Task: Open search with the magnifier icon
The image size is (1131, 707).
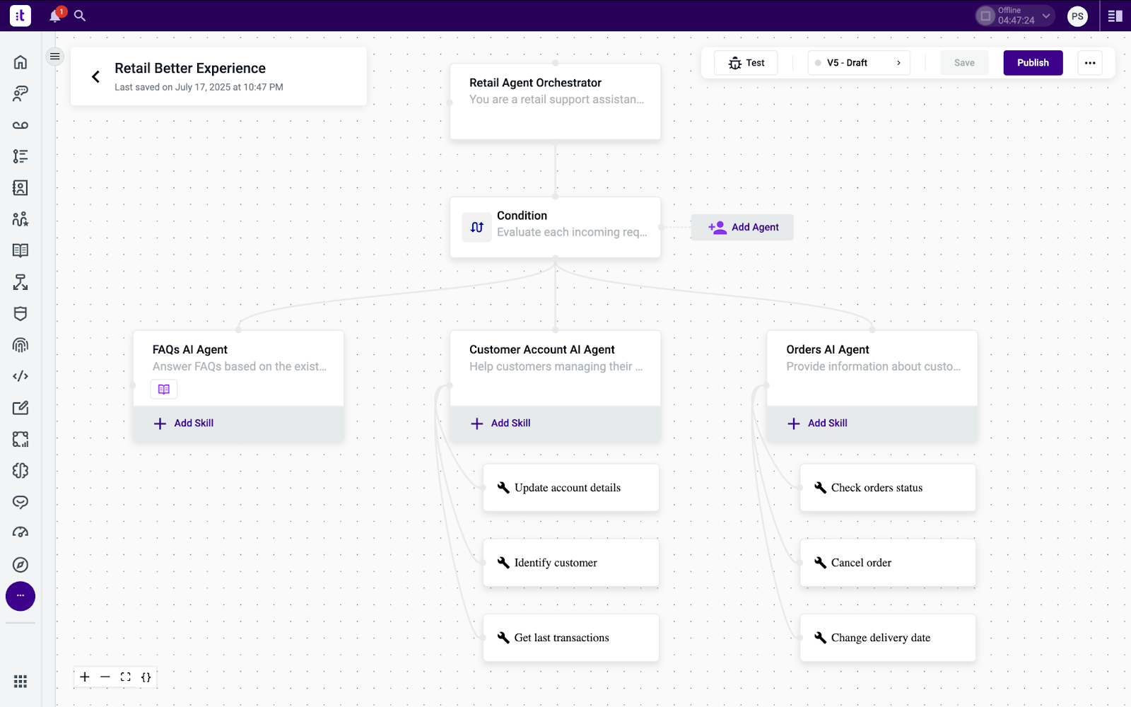Action: (x=80, y=16)
